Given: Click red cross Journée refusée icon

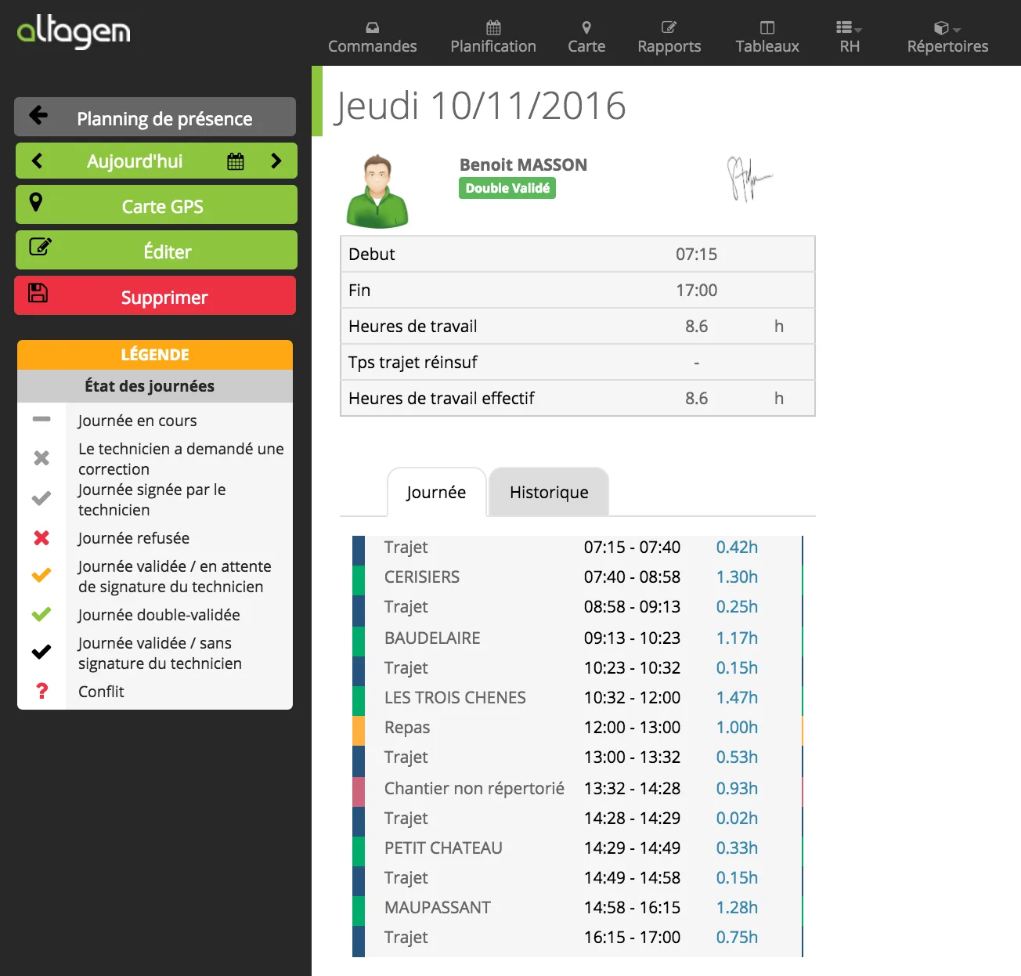Looking at the screenshot, I should coord(41,538).
